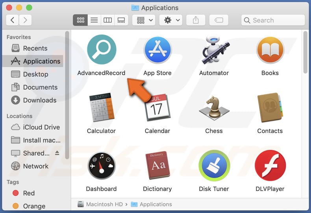Launch the App Store icon

pos(157,50)
